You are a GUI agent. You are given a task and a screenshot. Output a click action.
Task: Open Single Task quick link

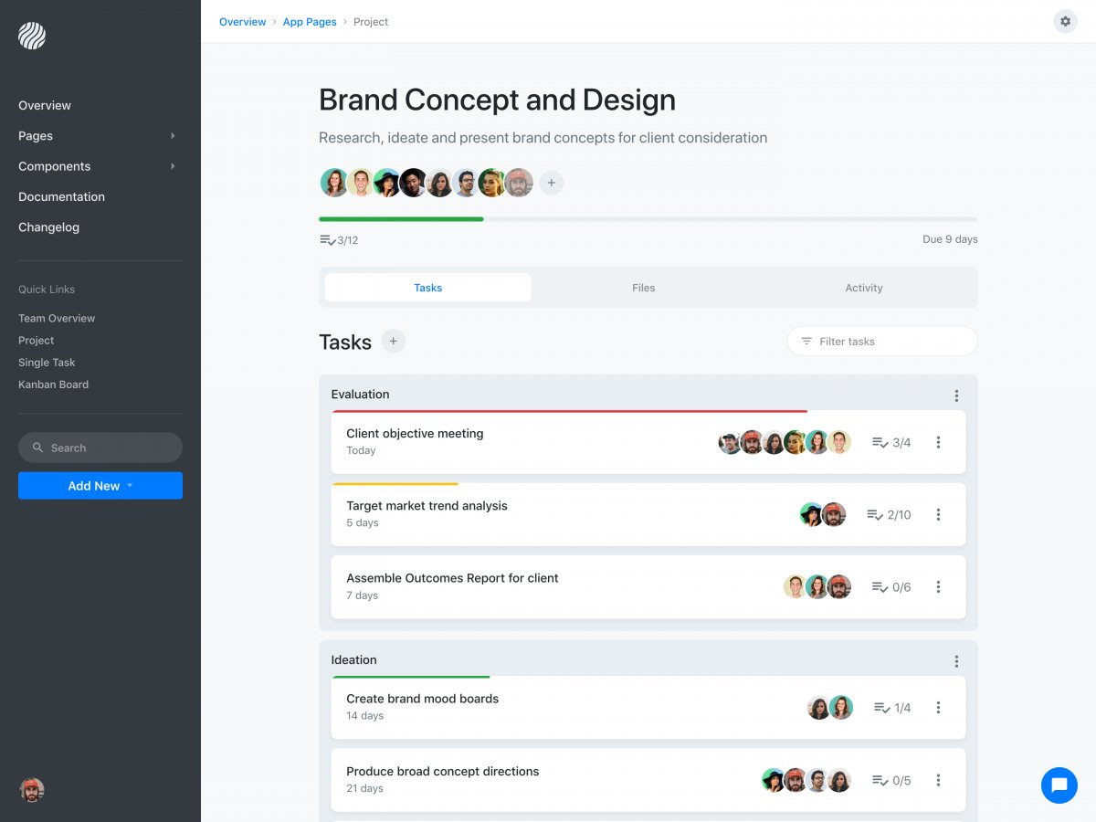(47, 363)
